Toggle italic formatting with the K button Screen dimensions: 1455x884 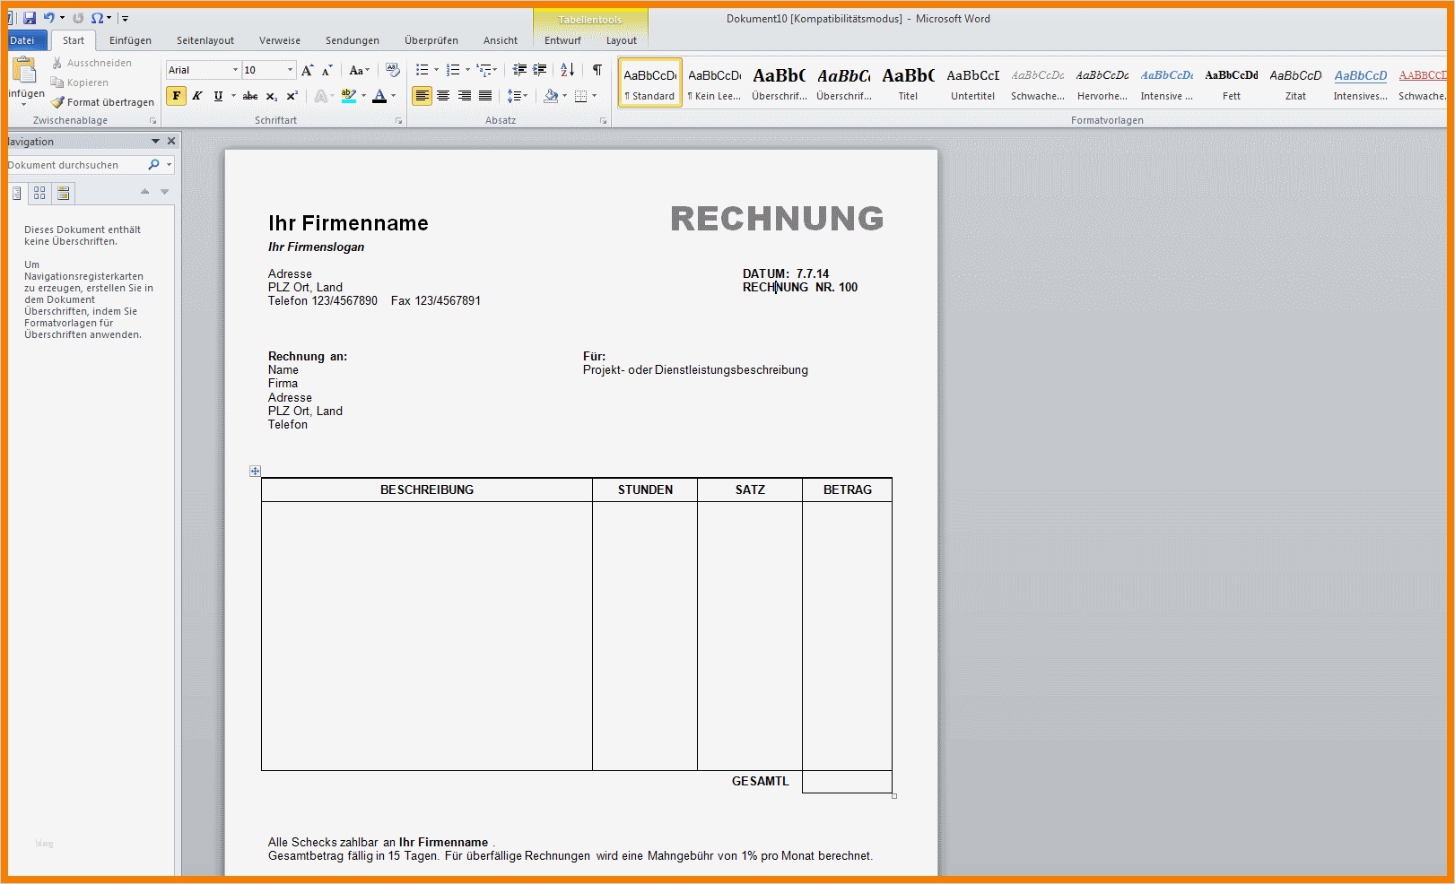[196, 96]
